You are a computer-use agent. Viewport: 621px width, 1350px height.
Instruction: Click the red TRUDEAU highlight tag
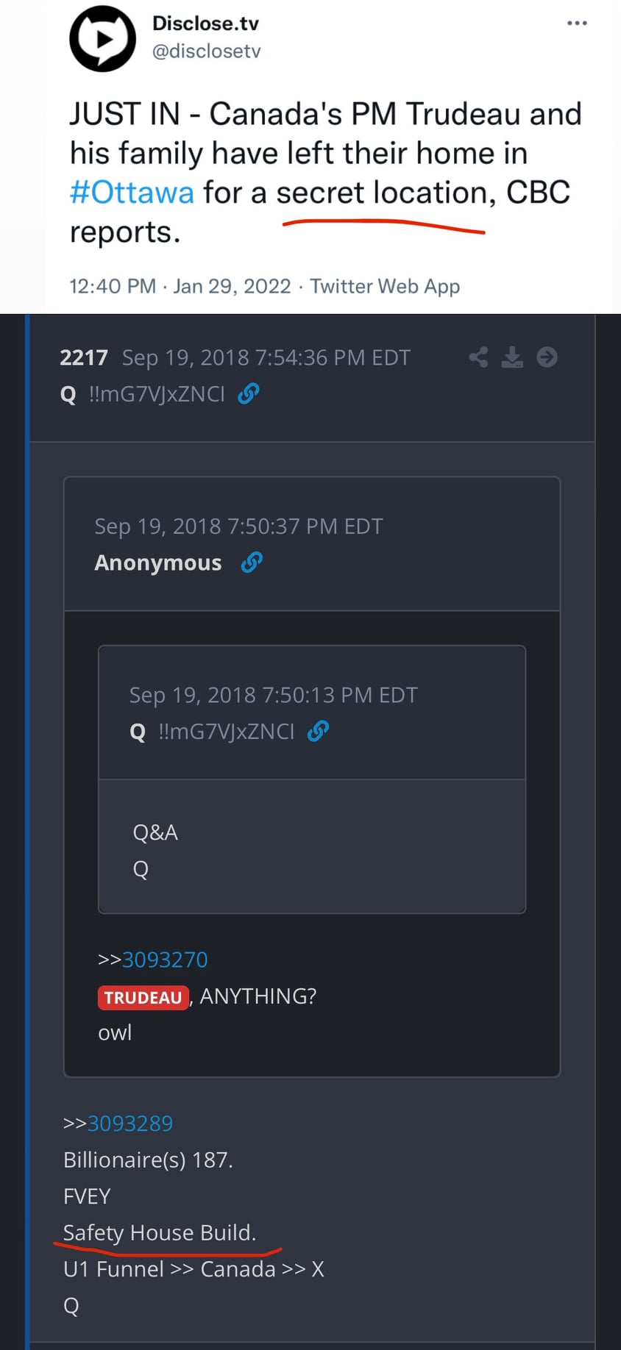143,997
